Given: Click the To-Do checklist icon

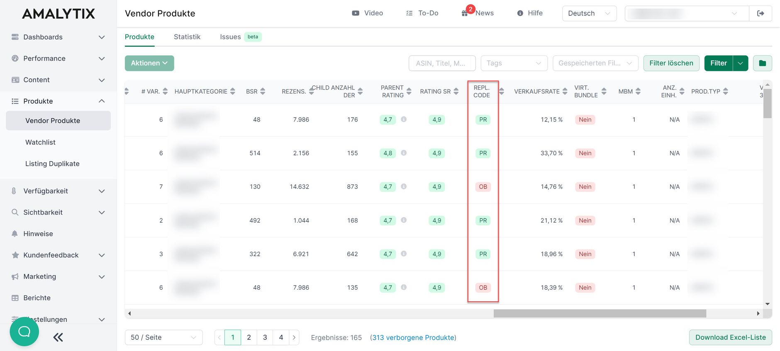Looking at the screenshot, I should 409,13.
